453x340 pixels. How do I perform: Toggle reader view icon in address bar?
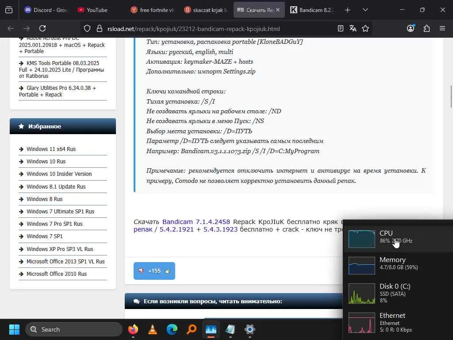(341, 28)
